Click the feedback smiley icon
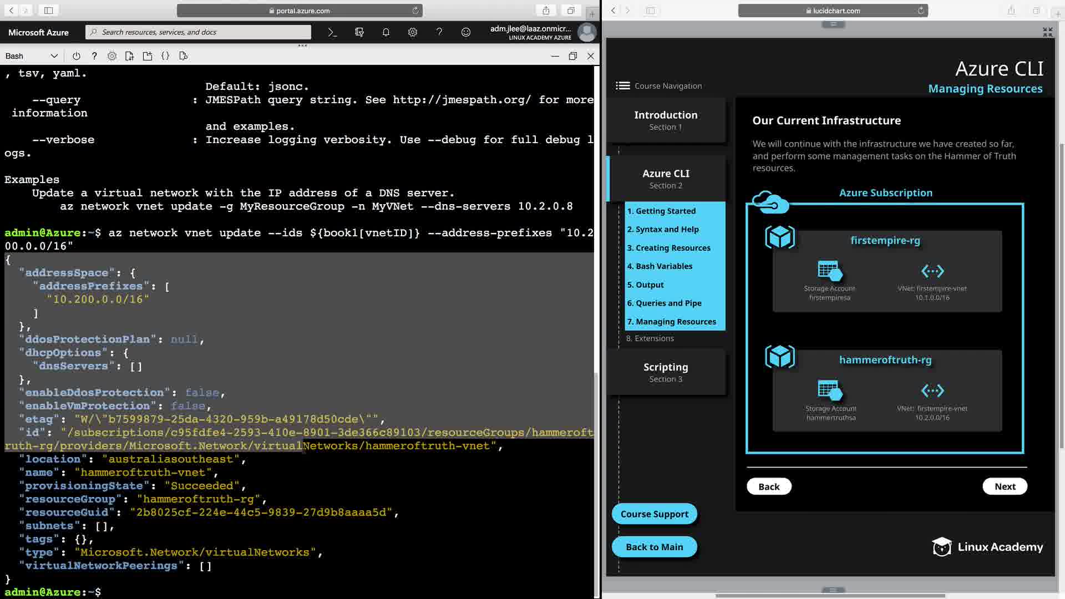 [466, 32]
